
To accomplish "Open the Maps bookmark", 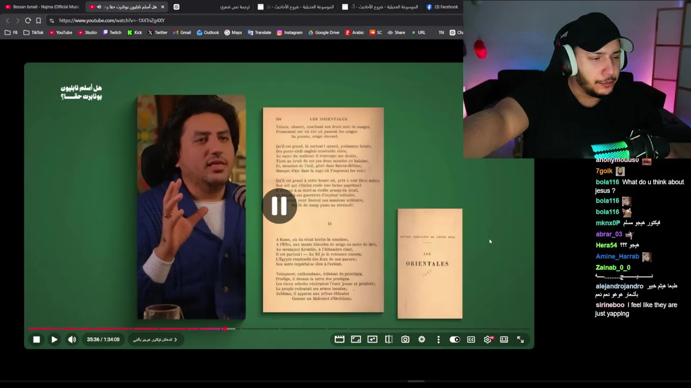I will [233, 32].
